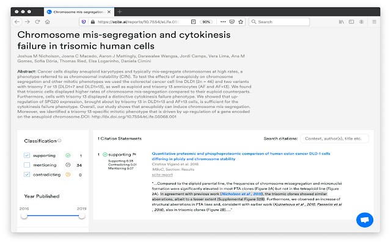
Task: Click the Classification help info icon
Action: 59,141
